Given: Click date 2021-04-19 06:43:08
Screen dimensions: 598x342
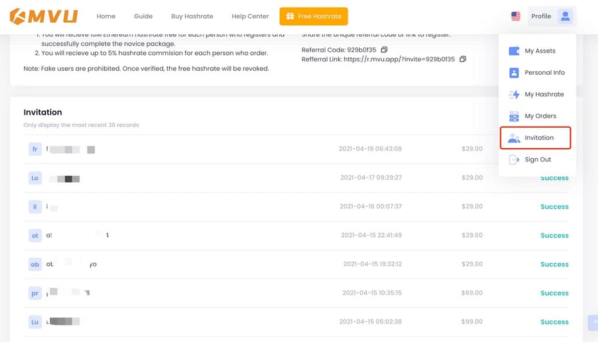Looking at the screenshot, I should click(x=370, y=149).
